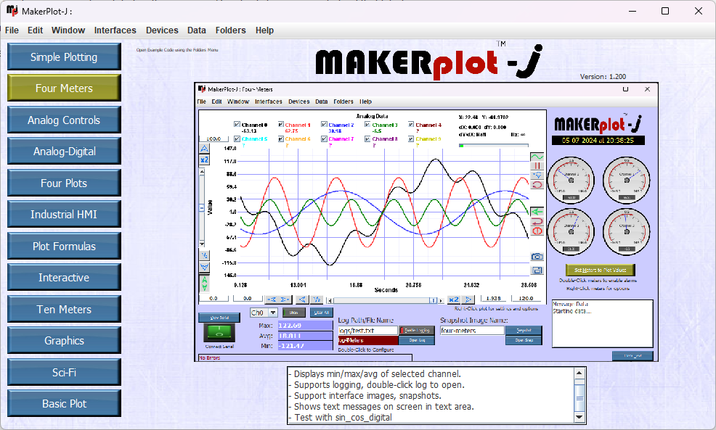Toggle the Channel 8 checkbox
The height and width of the screenshot is (430, 716).
pyautogui.click(x=367, y=138)
